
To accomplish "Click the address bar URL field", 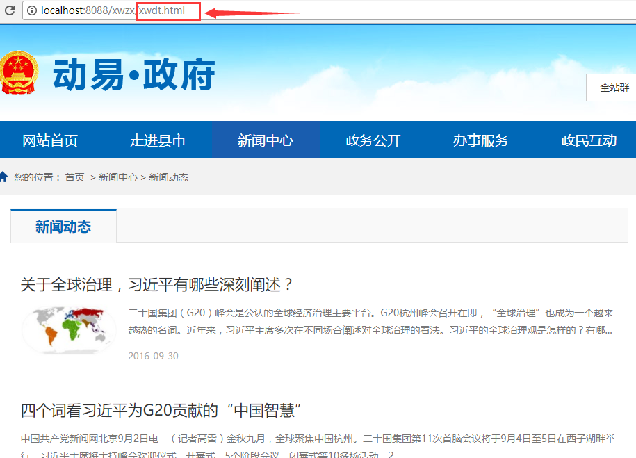I will coord(329,10).
